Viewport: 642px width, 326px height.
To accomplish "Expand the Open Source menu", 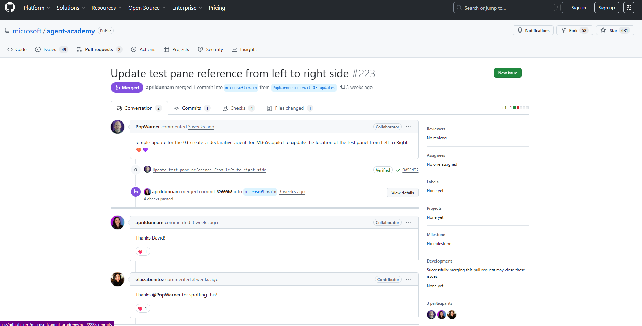I will tap(147, 8).
